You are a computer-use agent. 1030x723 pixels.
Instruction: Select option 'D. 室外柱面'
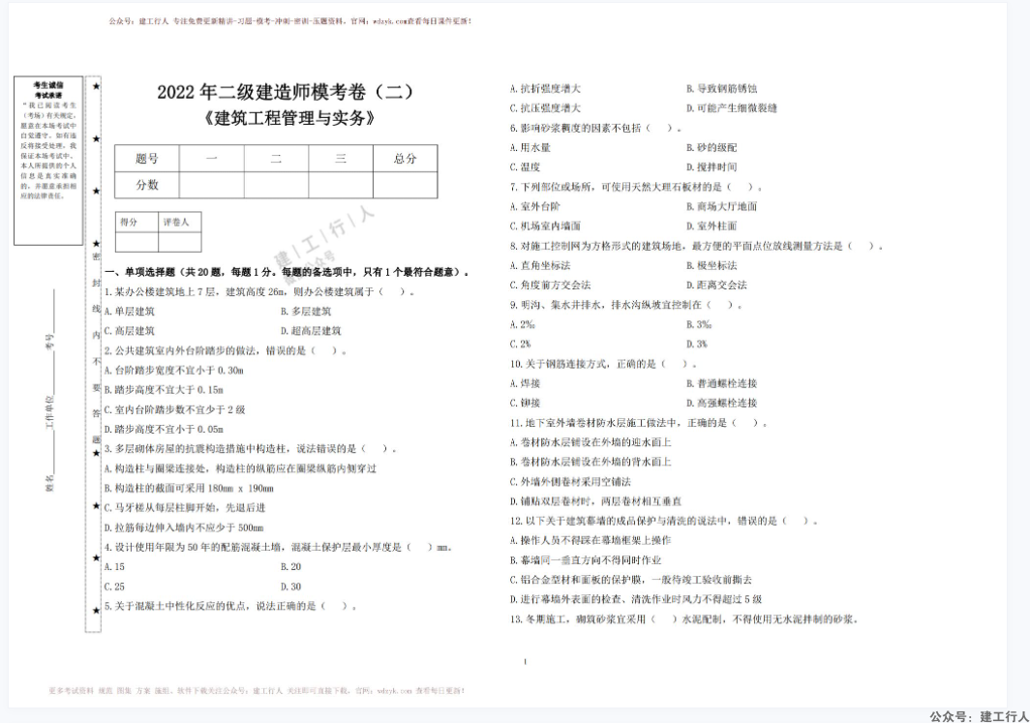tap(712, 226)
